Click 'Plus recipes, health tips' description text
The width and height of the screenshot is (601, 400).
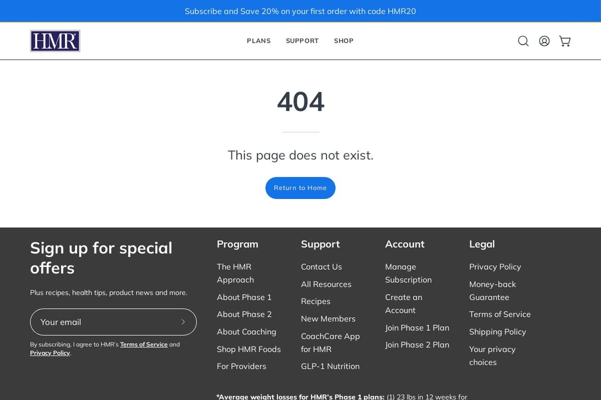[x=109, y=293]
